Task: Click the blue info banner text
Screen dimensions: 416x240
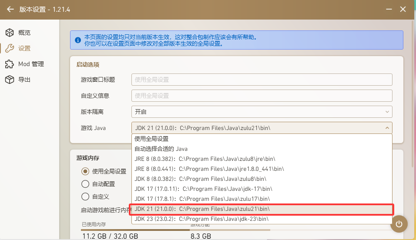Action: (x=171, y=40)
